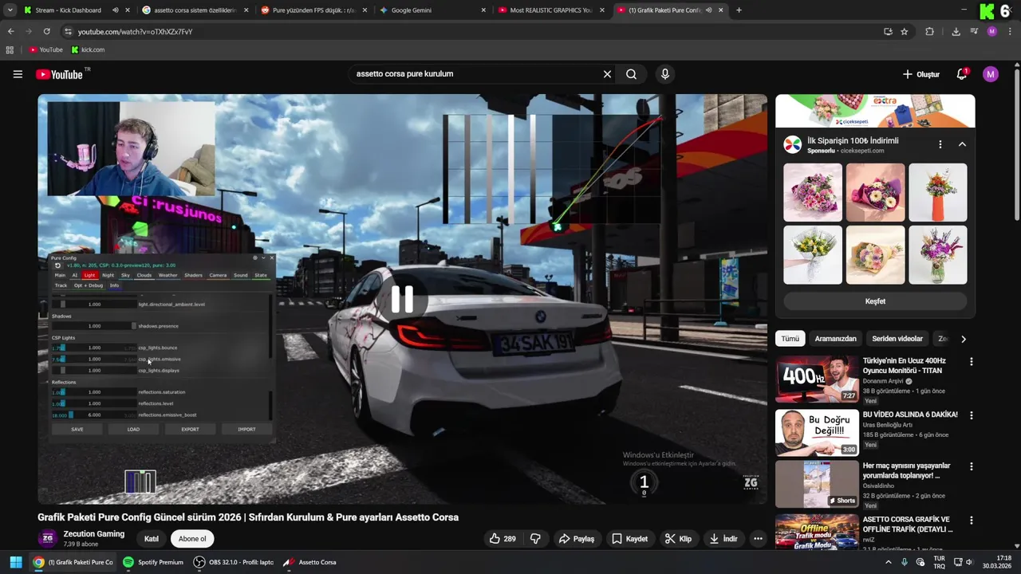Switch to the Google Gemini tab
Viewport: 1021px width, 574px height.
click(x=432, y=10)
